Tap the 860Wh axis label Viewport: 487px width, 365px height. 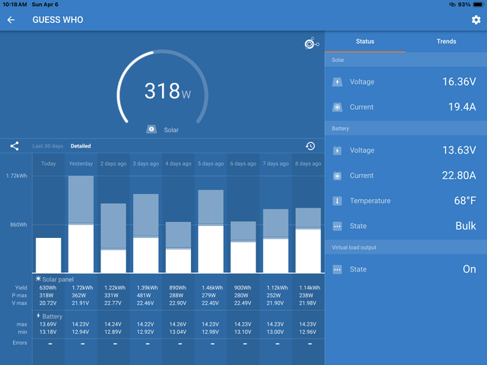pos(18,225)
